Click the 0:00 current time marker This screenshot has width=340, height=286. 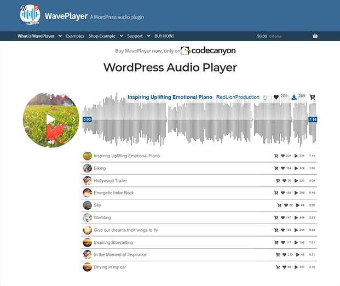tap(87, 119)
